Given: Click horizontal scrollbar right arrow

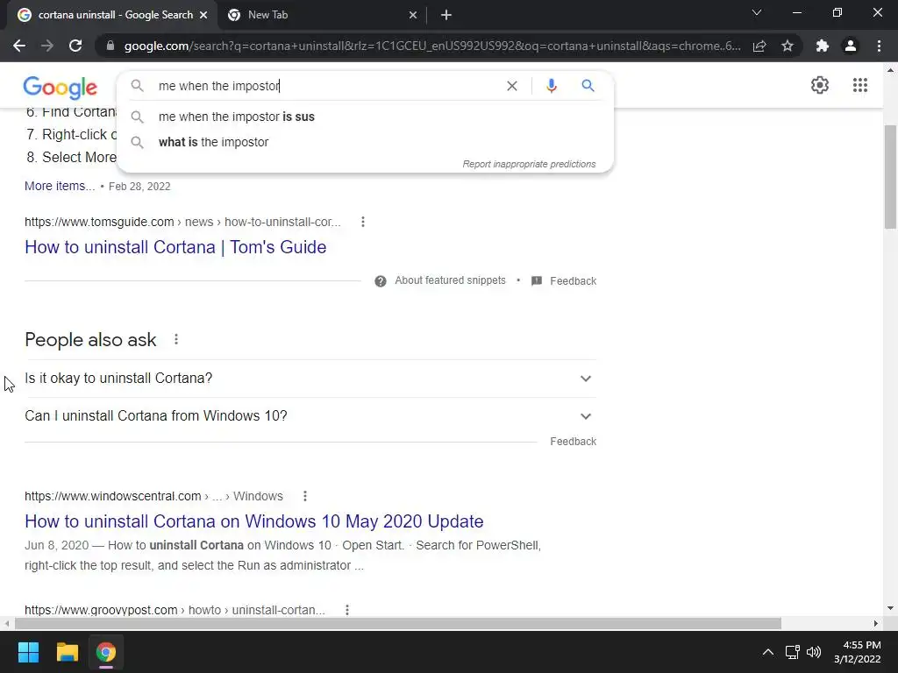Looking at the screenshot, I should click(876, 623).
